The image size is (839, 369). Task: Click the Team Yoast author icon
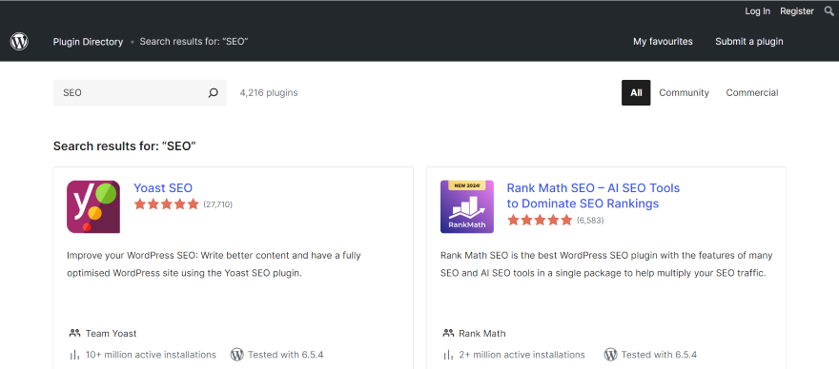[74, 333]
